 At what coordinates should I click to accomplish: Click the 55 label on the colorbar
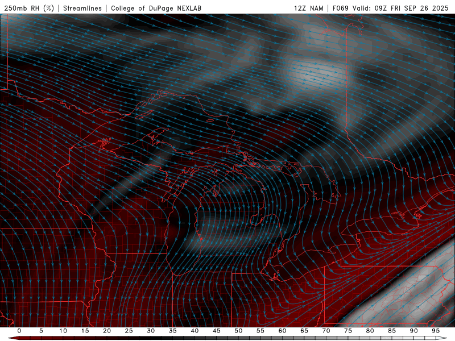[260, 331]
